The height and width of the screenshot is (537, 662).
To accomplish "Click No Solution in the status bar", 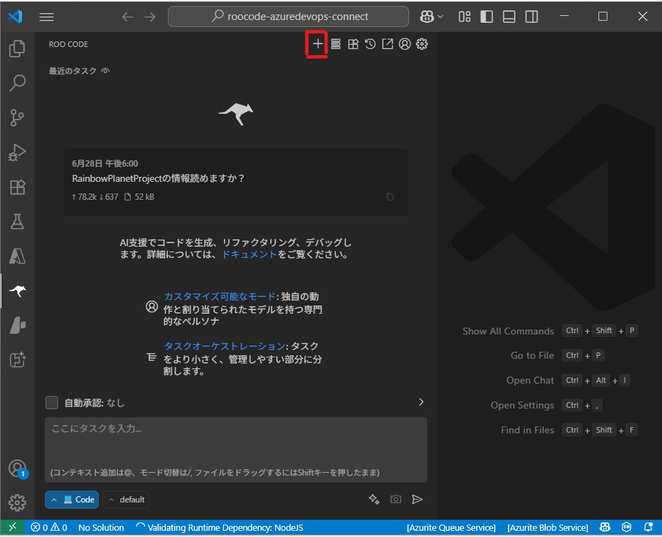I will (102, 528).
